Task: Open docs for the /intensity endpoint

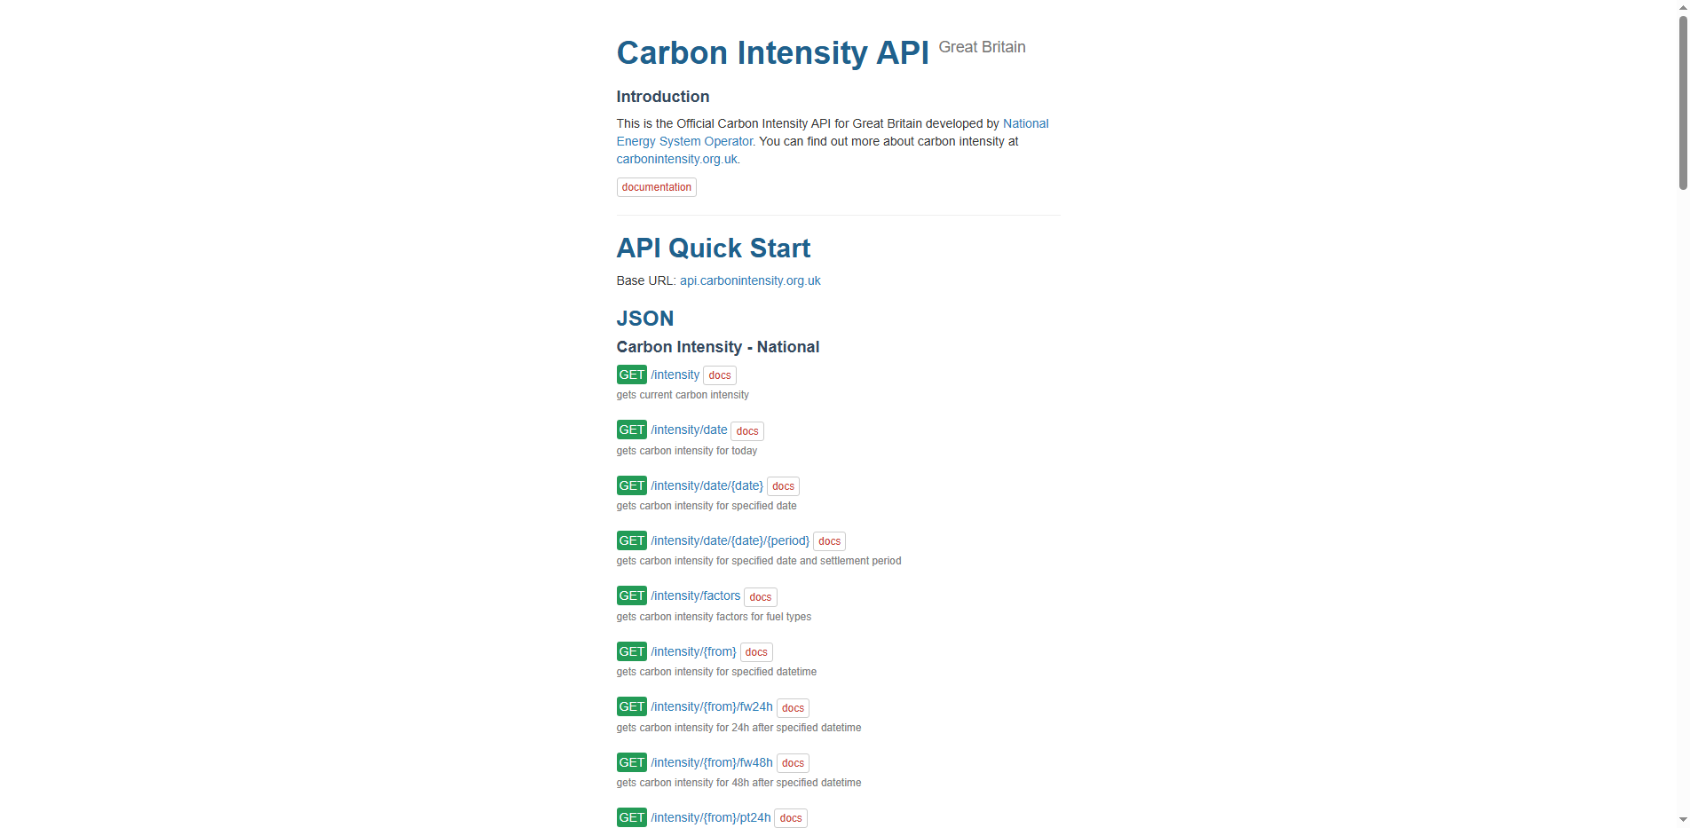Action: [x=719, y=375]
